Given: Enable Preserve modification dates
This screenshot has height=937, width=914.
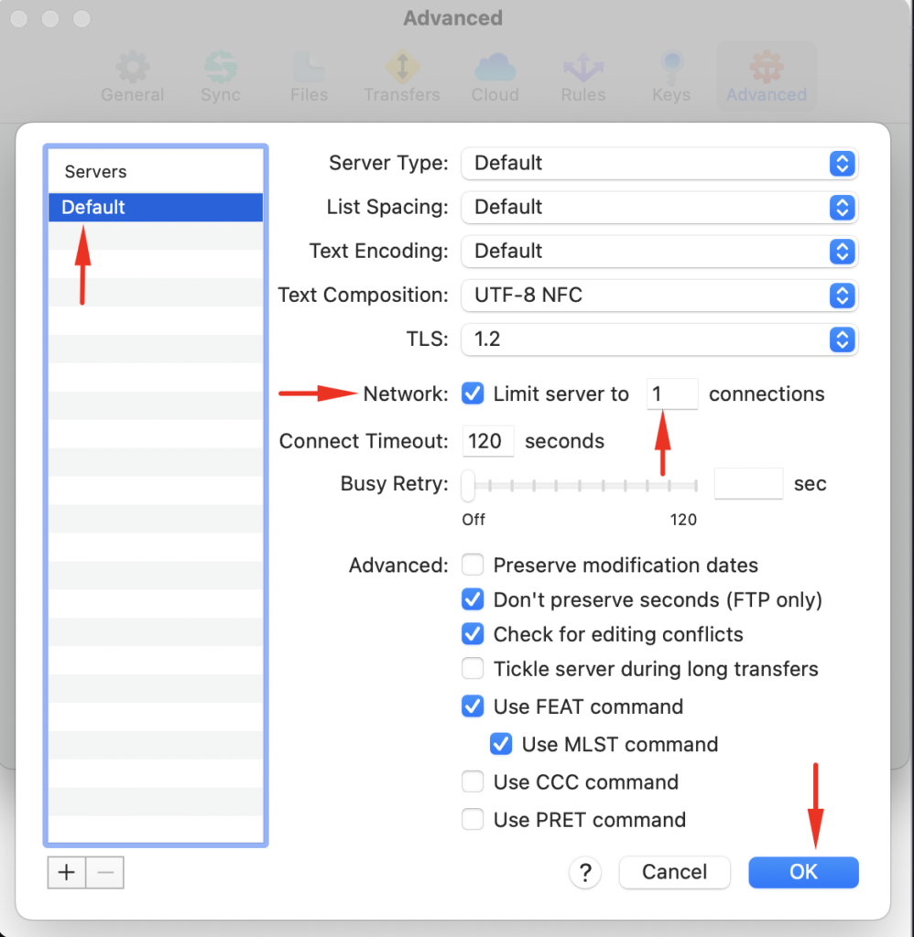Looking at the screenshot, I should tap(473, 565).
